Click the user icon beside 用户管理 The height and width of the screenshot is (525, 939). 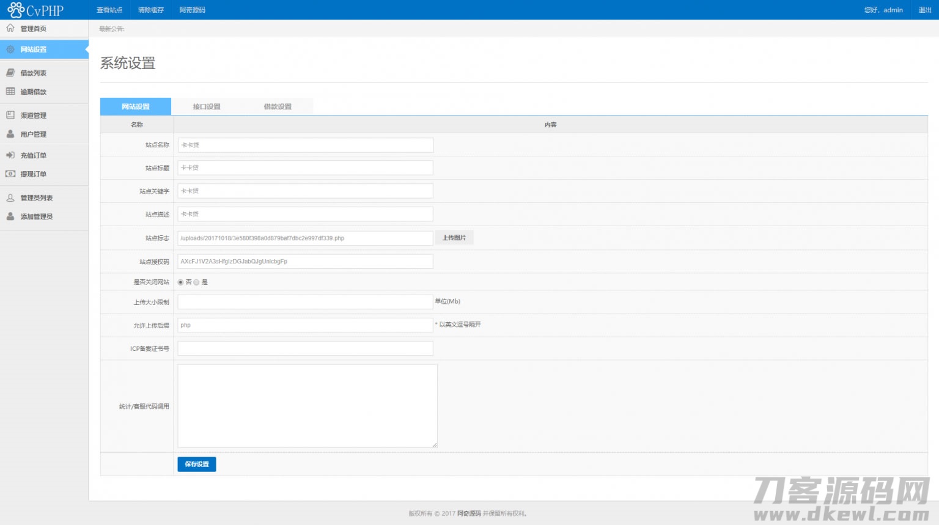[10, 134]
